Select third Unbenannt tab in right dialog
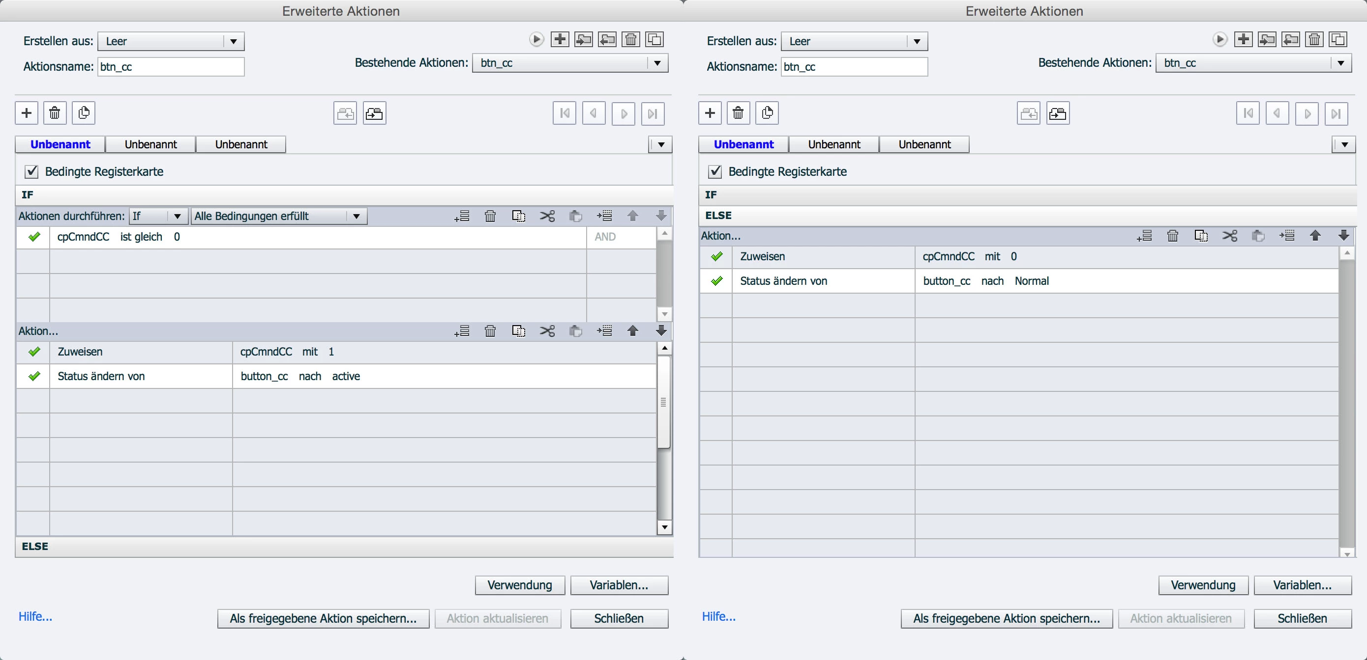 924,145
